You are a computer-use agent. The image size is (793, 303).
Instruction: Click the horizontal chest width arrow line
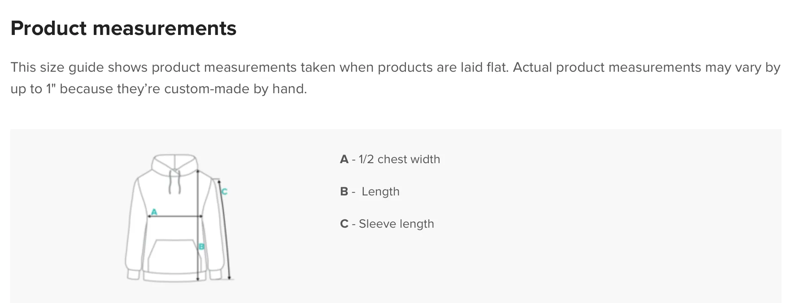coord(175,216)
